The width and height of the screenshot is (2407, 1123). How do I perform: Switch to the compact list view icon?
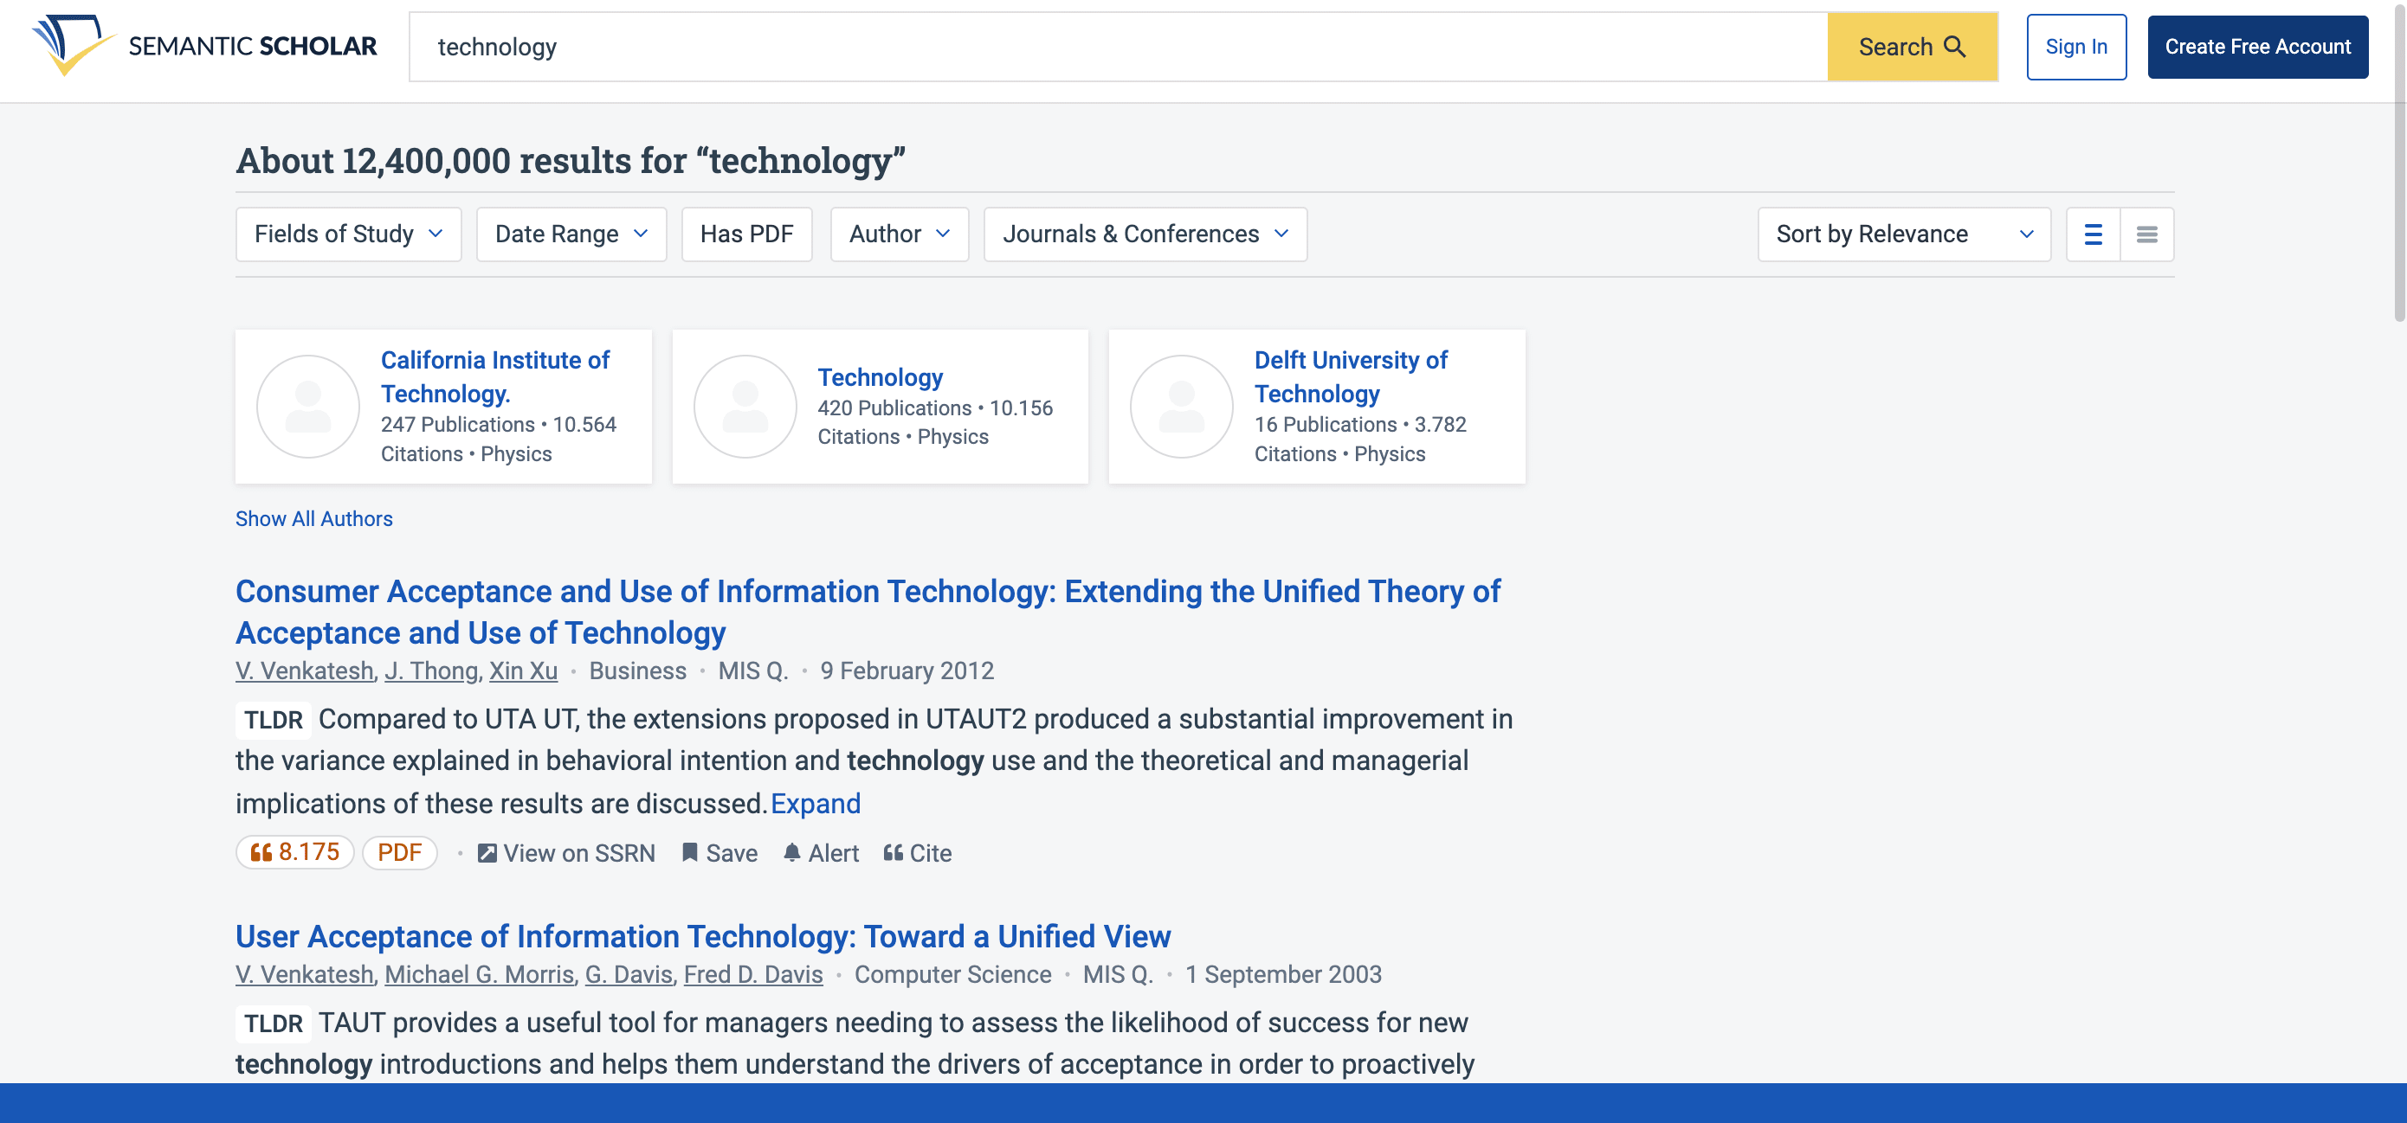point(2146,234)
